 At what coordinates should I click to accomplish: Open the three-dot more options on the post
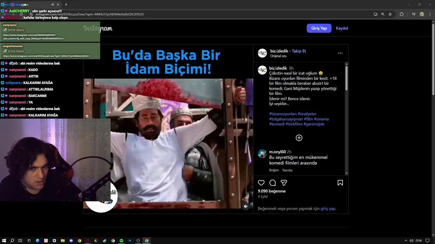[x=340, y=53]
